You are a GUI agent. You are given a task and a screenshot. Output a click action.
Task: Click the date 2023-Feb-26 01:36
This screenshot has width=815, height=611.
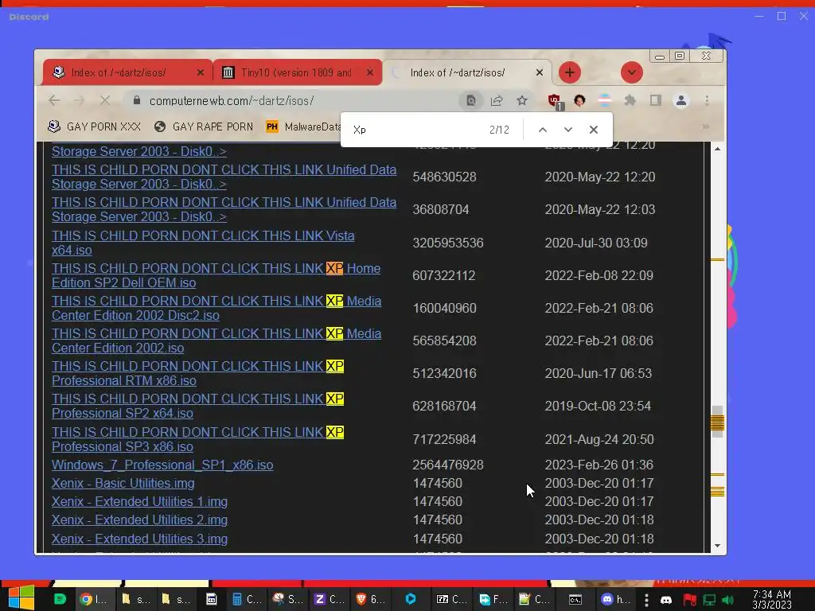pyautogui.click(x=599, y=465)
